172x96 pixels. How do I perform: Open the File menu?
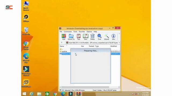(61, 31)
